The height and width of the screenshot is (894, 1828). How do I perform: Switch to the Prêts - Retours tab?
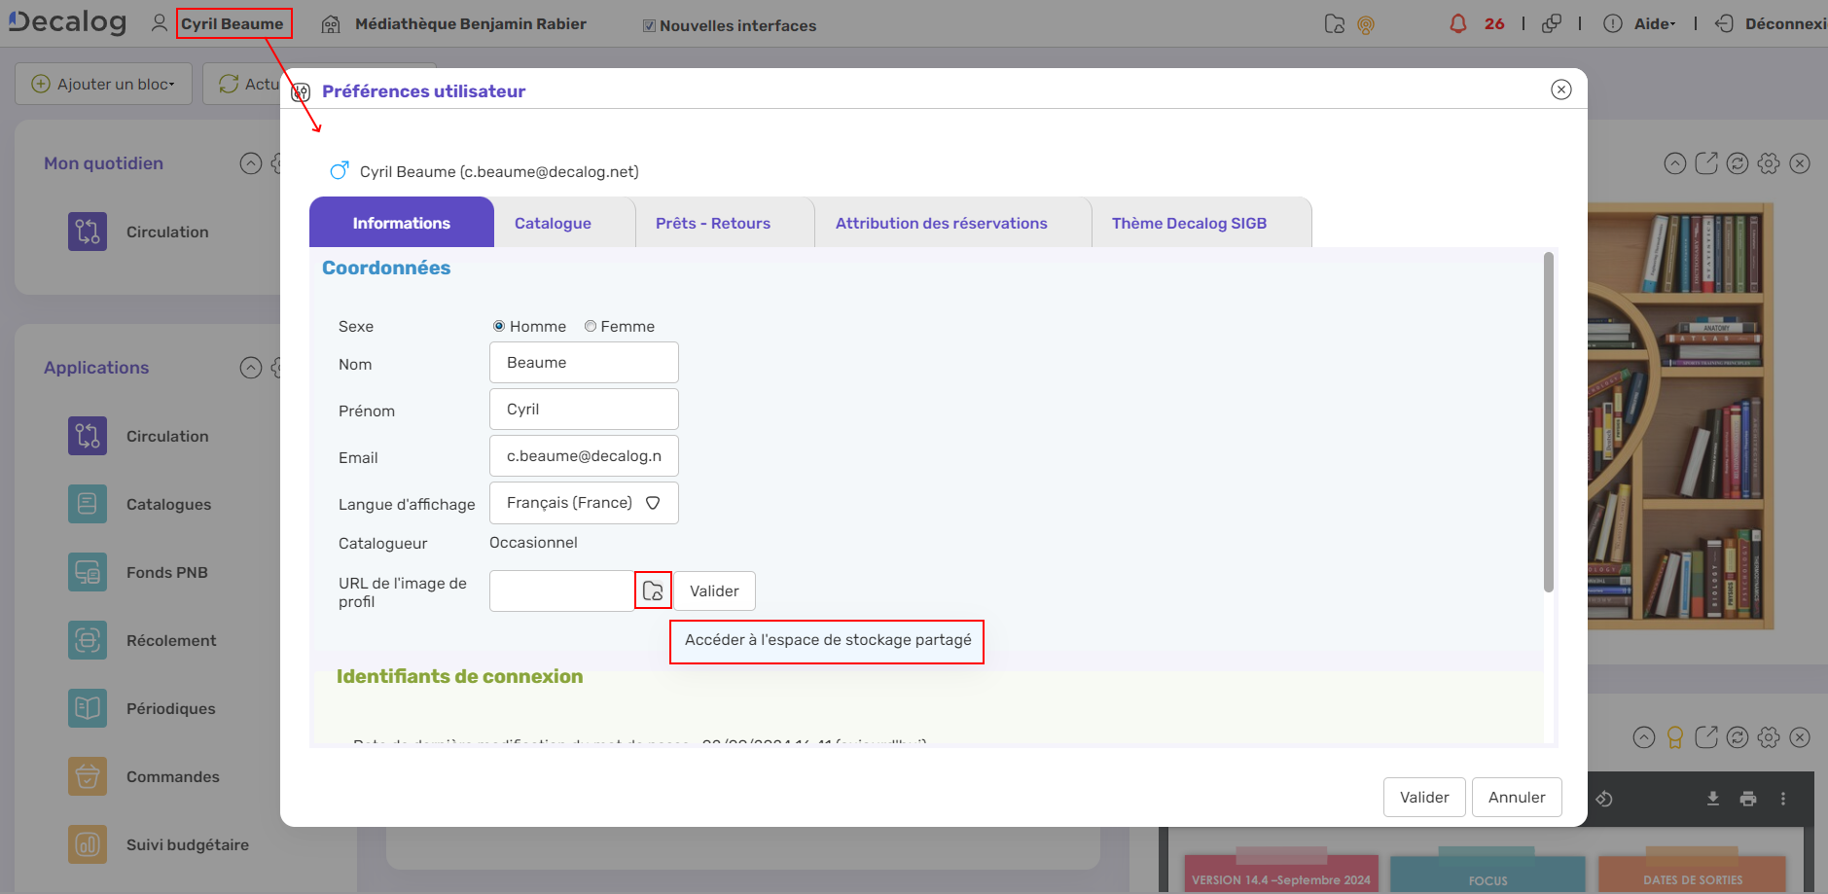[712, 223]
